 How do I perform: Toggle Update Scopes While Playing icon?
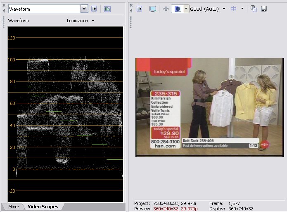click(x=107, y=9)
